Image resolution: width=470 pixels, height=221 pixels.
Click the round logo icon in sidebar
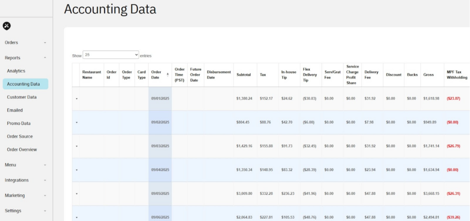[x=6, y=26]
